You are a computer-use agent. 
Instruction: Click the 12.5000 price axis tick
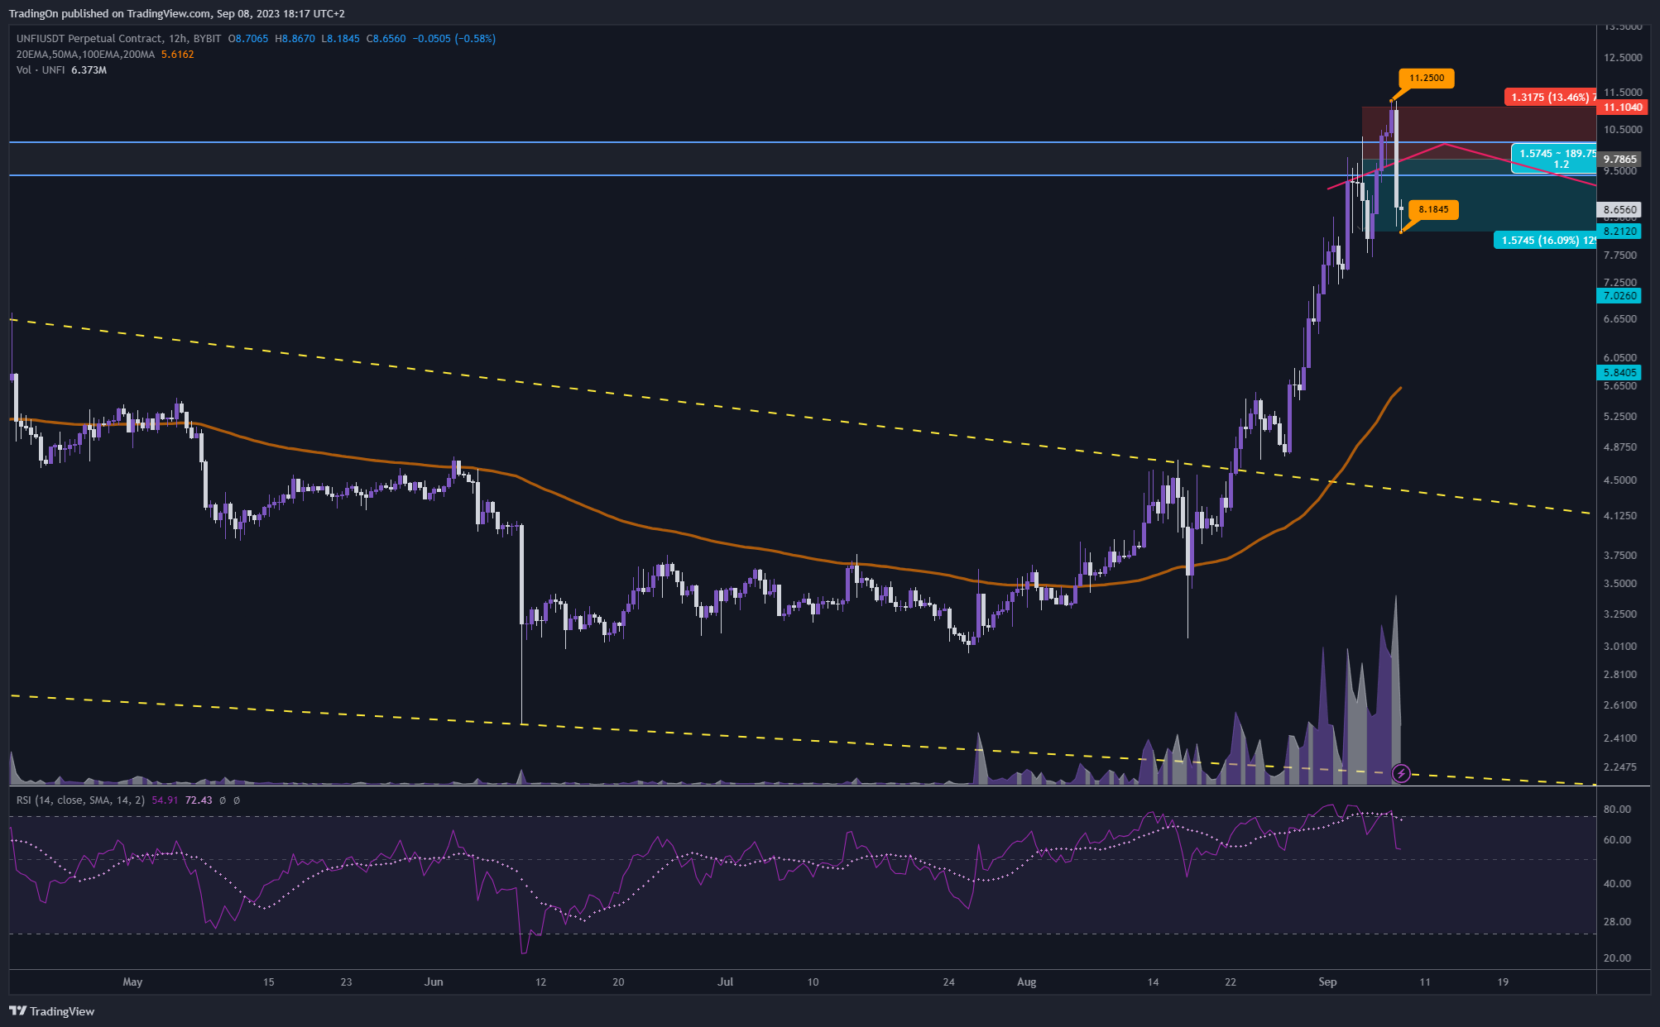pos(1623,57)
